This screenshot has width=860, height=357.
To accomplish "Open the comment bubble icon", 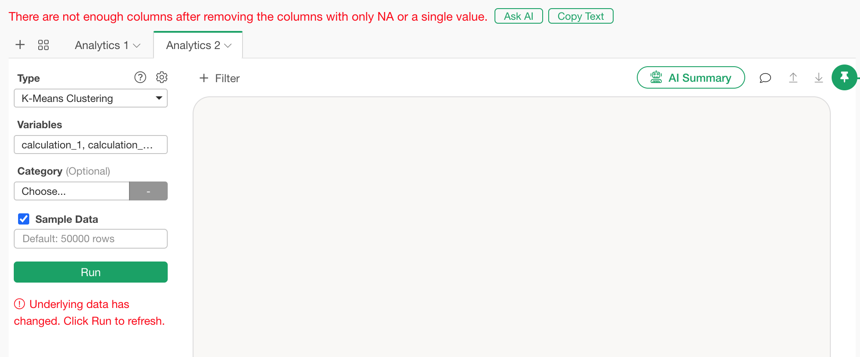I will point(765,78).
